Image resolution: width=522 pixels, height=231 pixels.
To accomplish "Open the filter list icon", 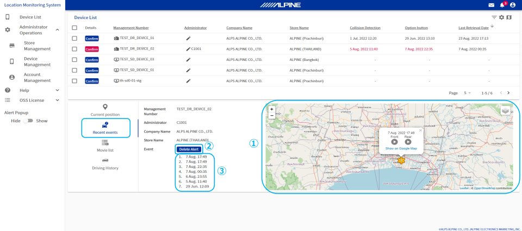I will (494, 17).
